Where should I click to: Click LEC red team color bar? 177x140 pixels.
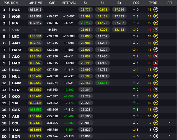9,36
